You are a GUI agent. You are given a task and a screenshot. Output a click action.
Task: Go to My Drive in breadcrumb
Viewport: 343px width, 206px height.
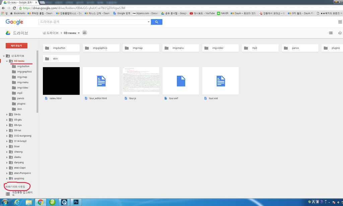51,33
